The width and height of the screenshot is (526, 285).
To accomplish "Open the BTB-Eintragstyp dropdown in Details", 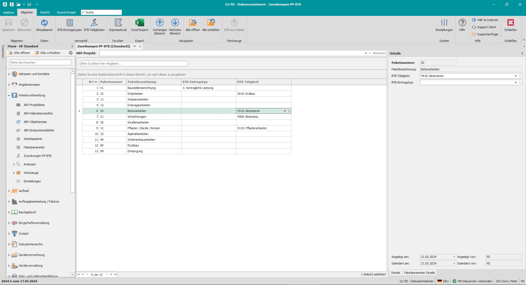I will [520, 82].
